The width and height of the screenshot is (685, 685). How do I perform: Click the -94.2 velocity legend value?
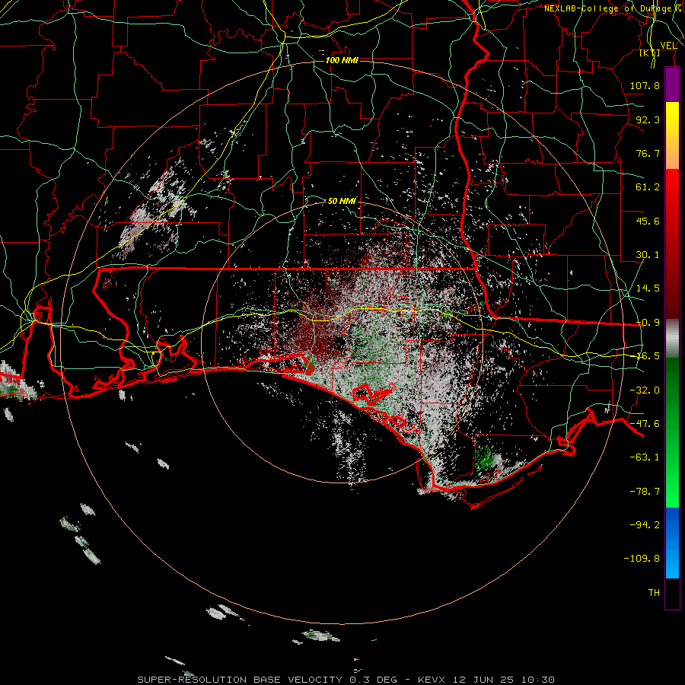coord(645,524)
